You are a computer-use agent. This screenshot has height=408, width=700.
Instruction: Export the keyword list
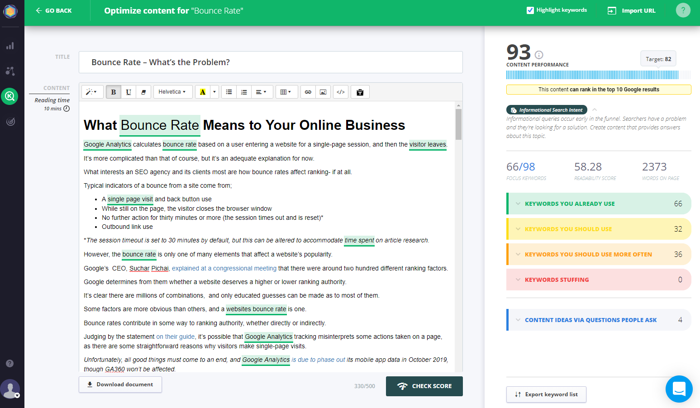(546, 394)
